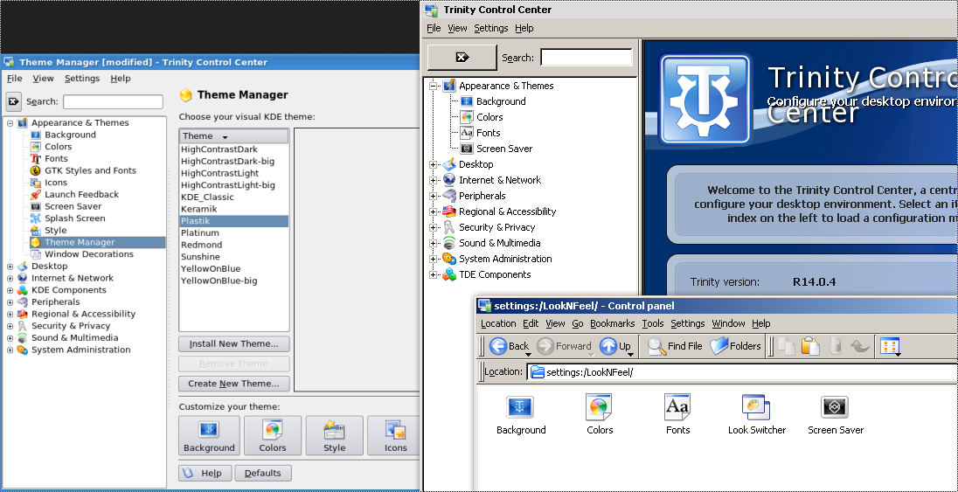
Task: Click the Defaults button
Action: (x=263, y=473)
